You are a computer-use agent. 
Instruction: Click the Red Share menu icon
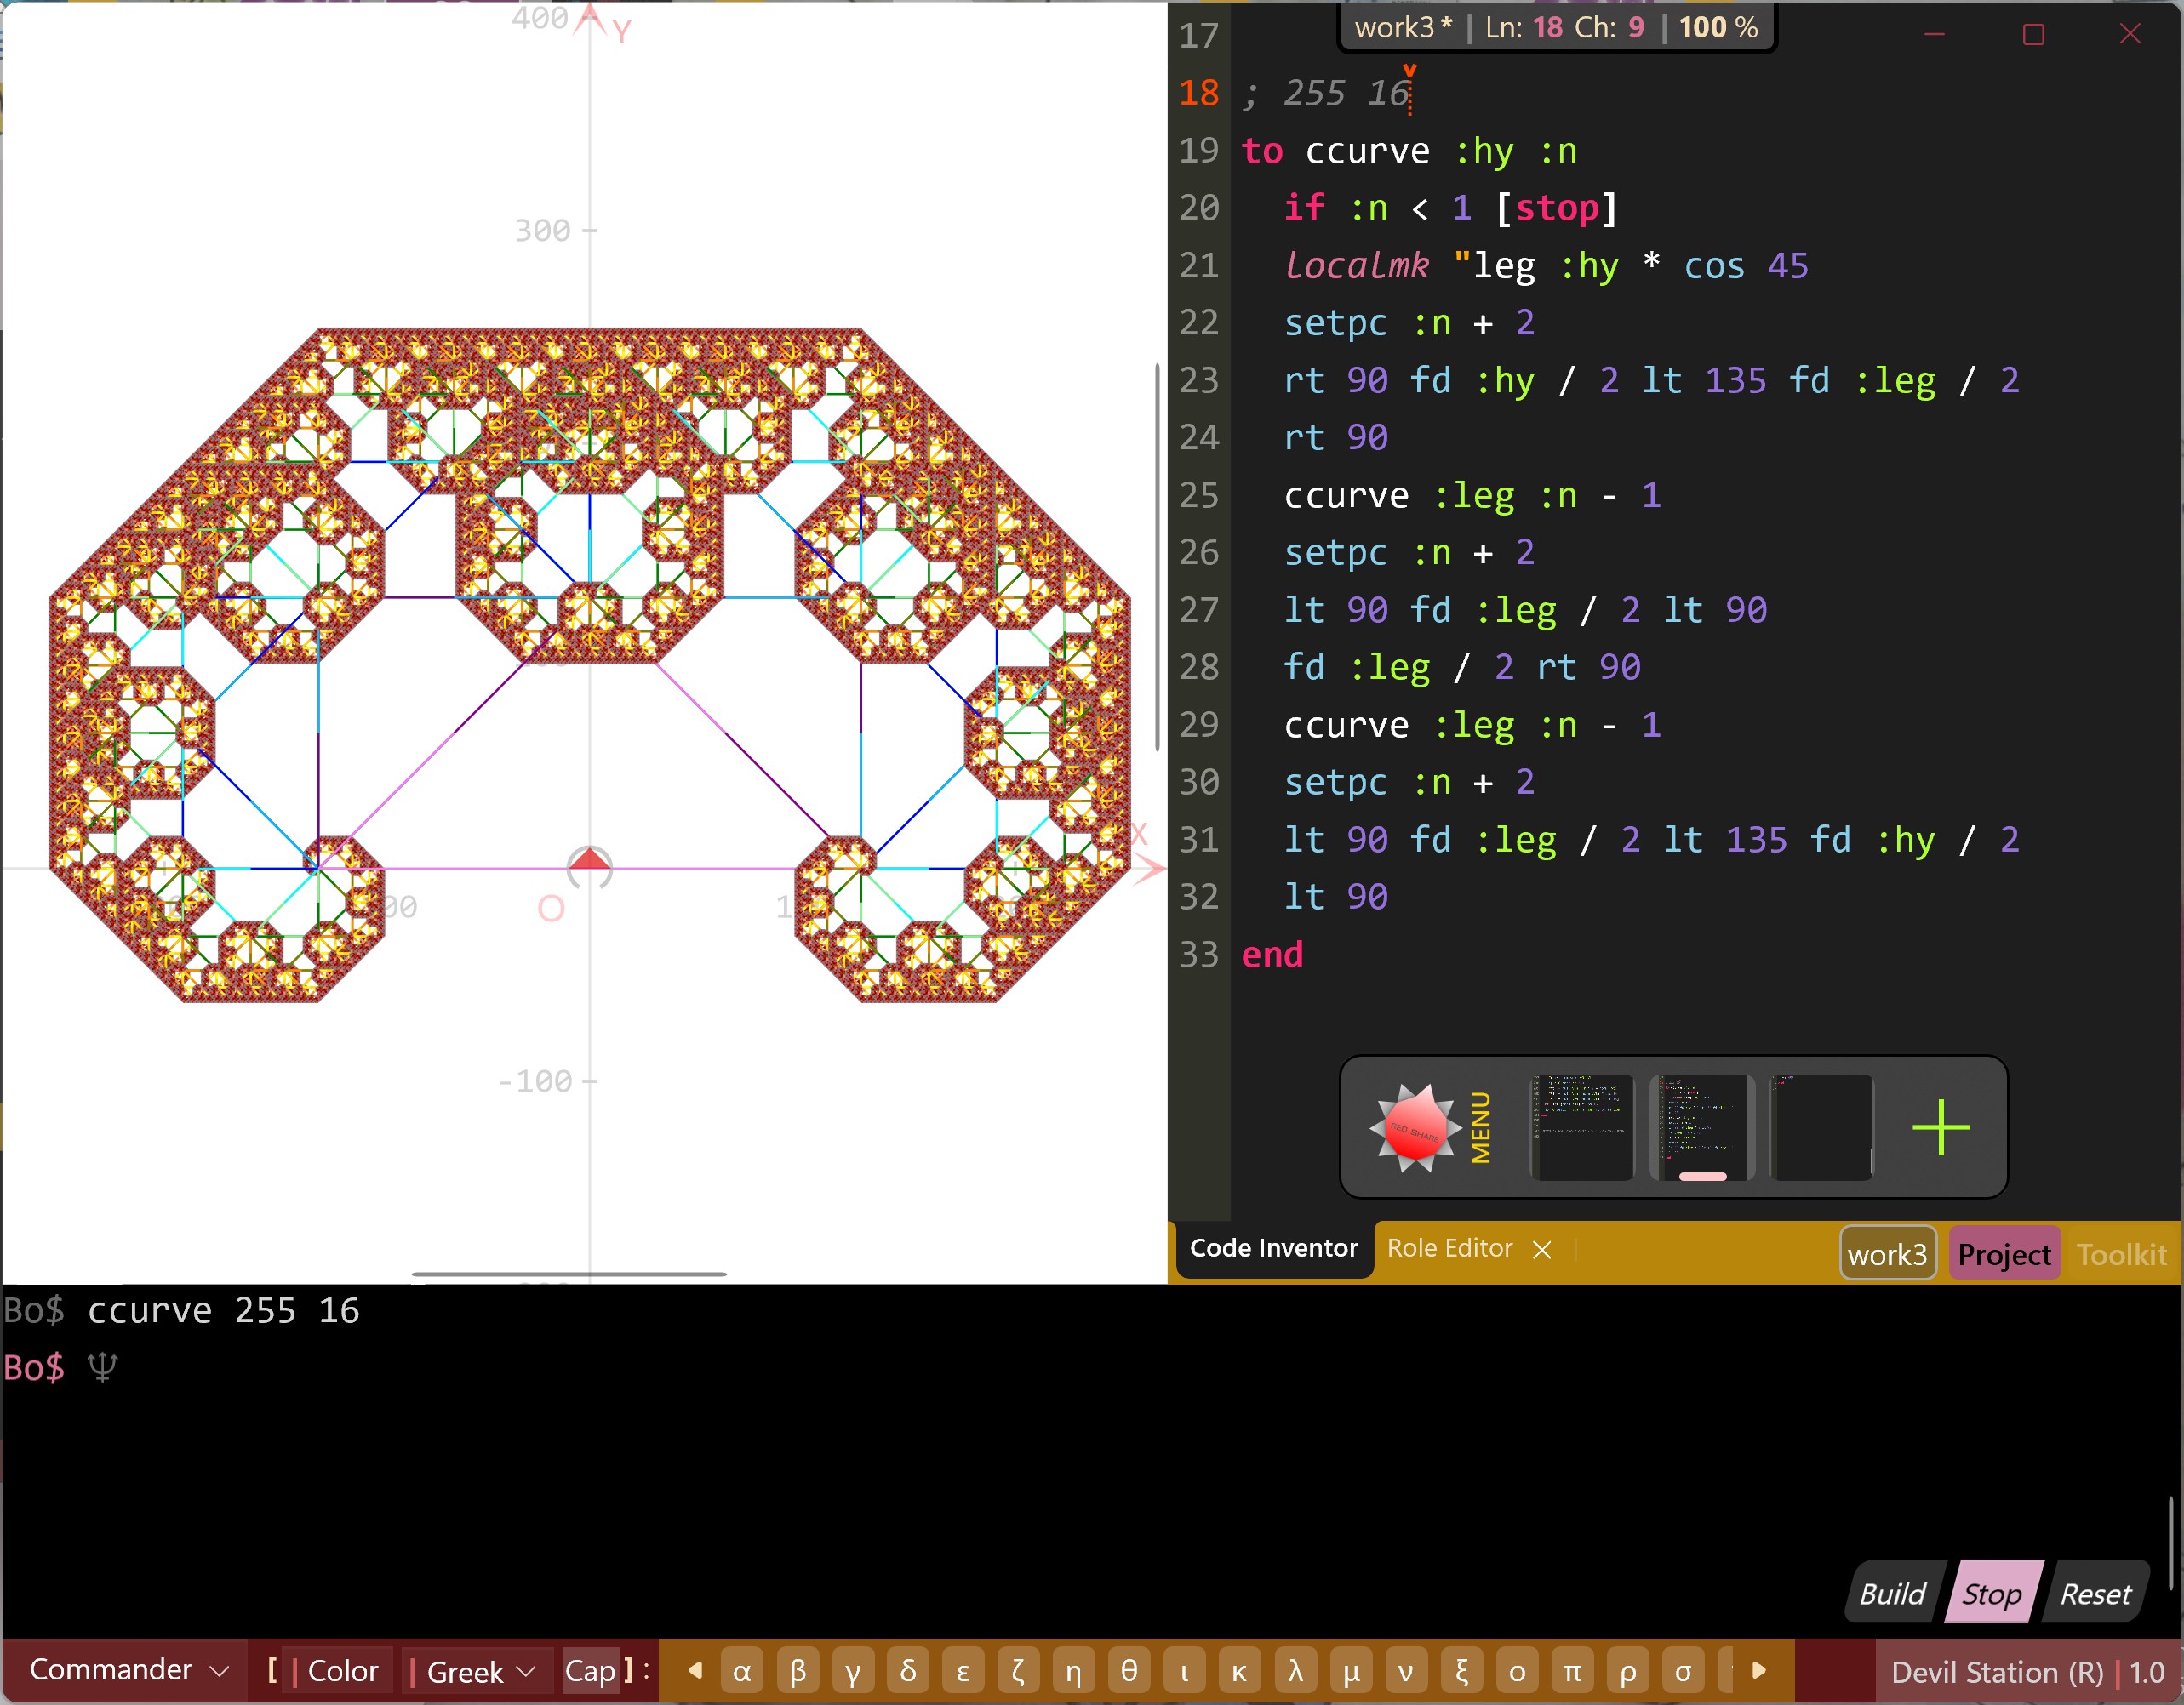[x=1414, y=1127]
